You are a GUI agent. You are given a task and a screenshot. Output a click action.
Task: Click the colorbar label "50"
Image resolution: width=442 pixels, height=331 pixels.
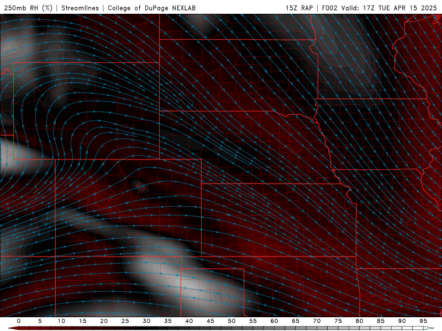pyautogui.click(x=231, y=321)
